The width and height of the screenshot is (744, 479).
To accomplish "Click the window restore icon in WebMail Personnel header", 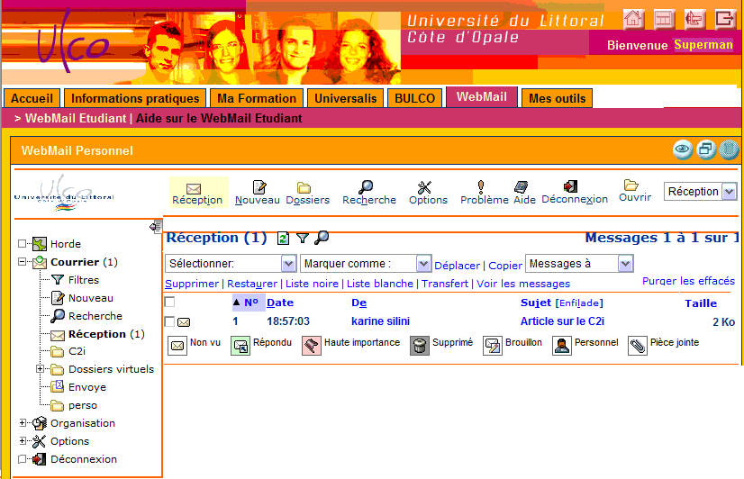I will click(705, 150).
